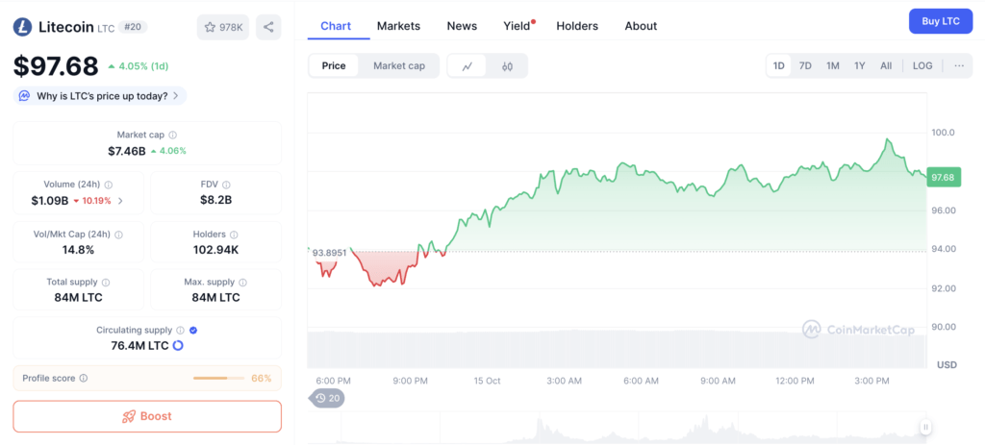Expand "Why is LTC's price up today?"
Viewport: 985px width, 445px height.
tap(100, 95)
